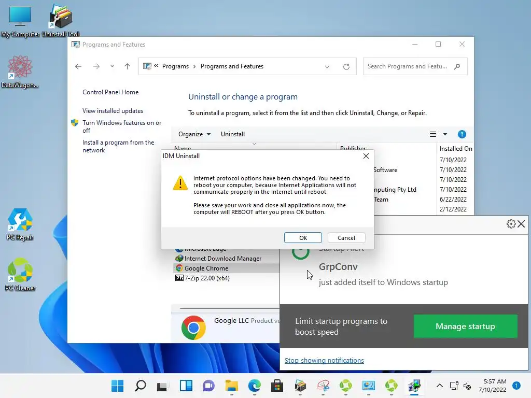531x398 pixels.
Task: Close the IDM Uninstall dialog with X
Action: (x=366, y=156)
